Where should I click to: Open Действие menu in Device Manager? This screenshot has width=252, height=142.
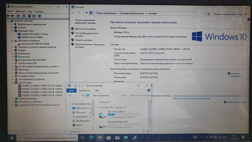[21, 11]
